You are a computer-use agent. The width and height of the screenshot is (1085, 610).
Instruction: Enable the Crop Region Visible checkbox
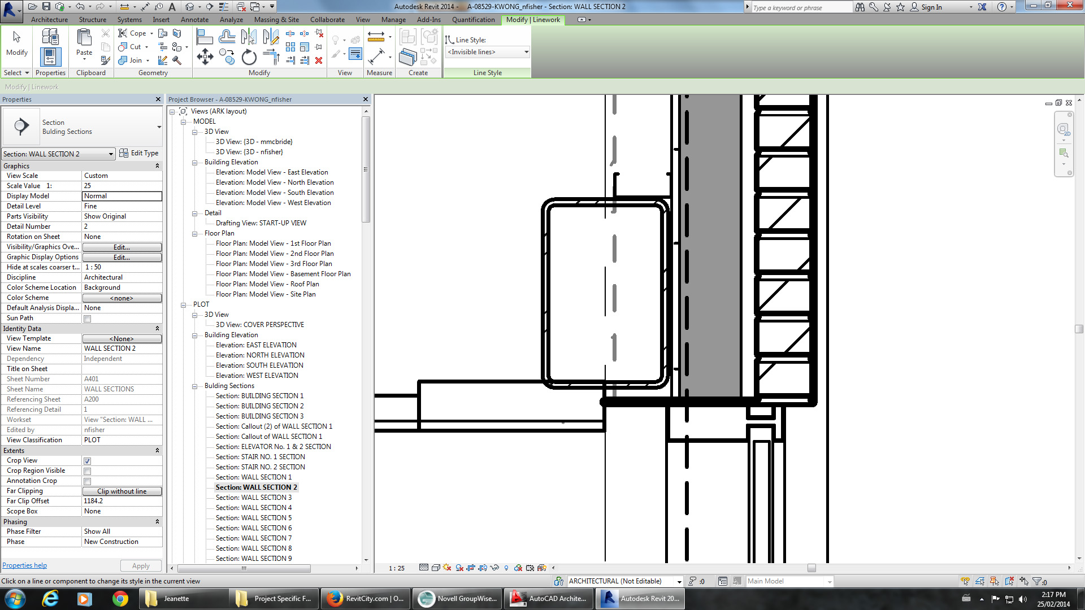[88, 471]
